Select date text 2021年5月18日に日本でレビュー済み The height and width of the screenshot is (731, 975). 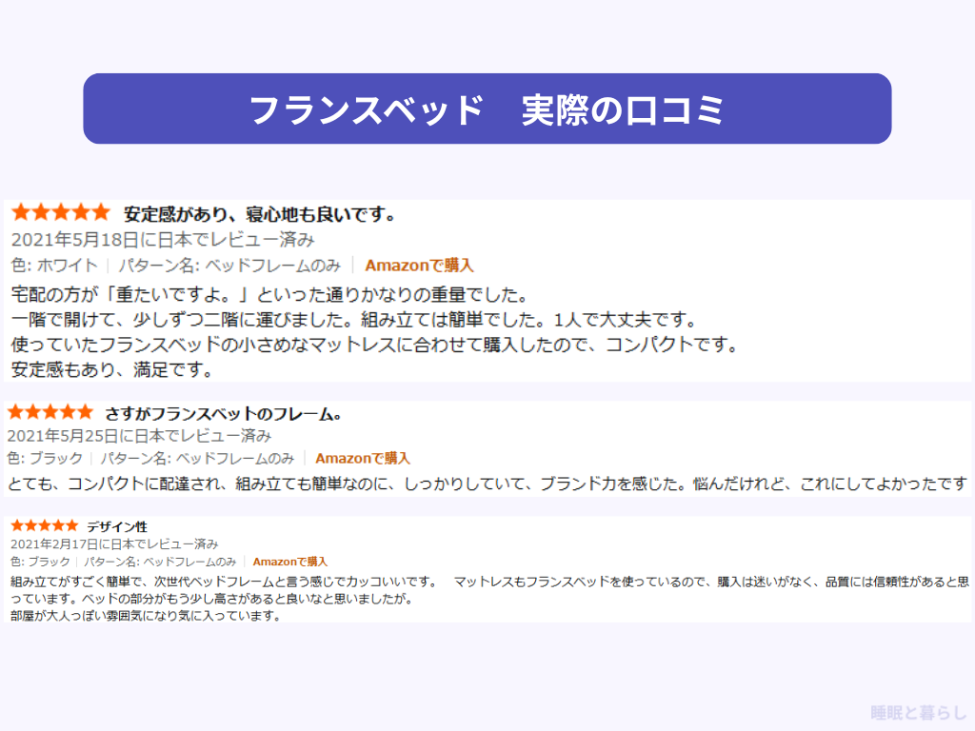pos(163,240)
